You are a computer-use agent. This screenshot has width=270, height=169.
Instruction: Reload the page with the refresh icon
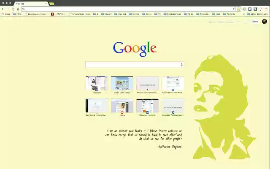click(13, 9)
